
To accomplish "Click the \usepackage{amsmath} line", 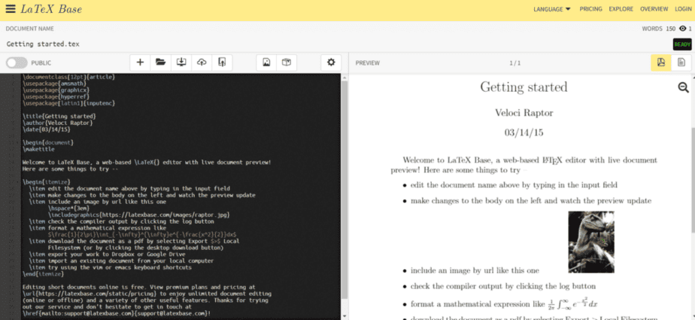I will point(54,84).
